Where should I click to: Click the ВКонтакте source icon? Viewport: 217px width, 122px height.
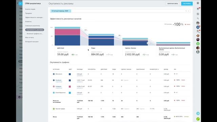[54, 74]
